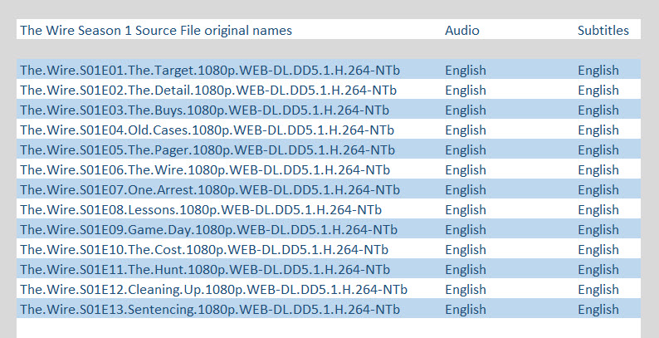
Task: Click Subtitles 'English' in the S01E04 row
Action: coord(598,130)
